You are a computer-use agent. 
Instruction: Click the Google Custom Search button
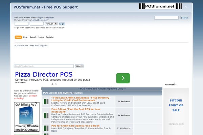point(79,66)
